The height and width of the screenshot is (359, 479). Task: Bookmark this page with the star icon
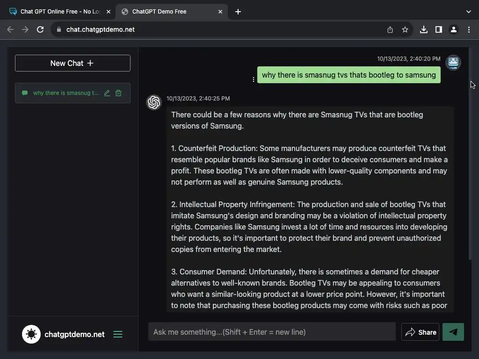[x=405, y=29]
